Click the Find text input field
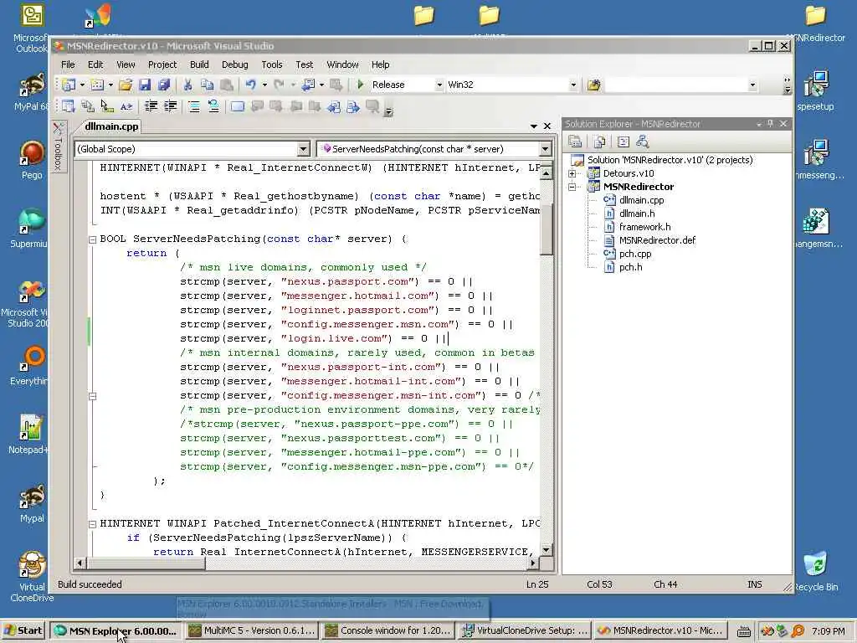This screenshot has height=643, width=857. click(x=676, y=85)
